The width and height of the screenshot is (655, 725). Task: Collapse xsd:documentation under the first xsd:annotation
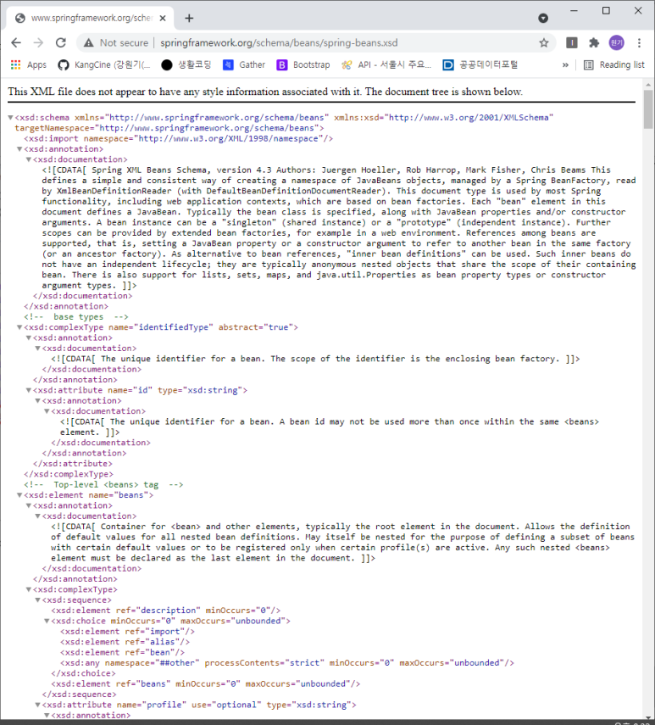[x=29, y=159]
